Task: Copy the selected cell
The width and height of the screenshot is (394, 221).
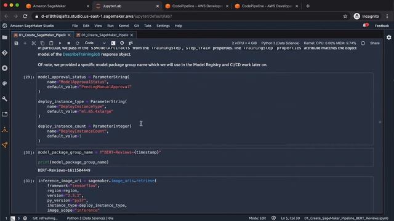Action: 42,43
